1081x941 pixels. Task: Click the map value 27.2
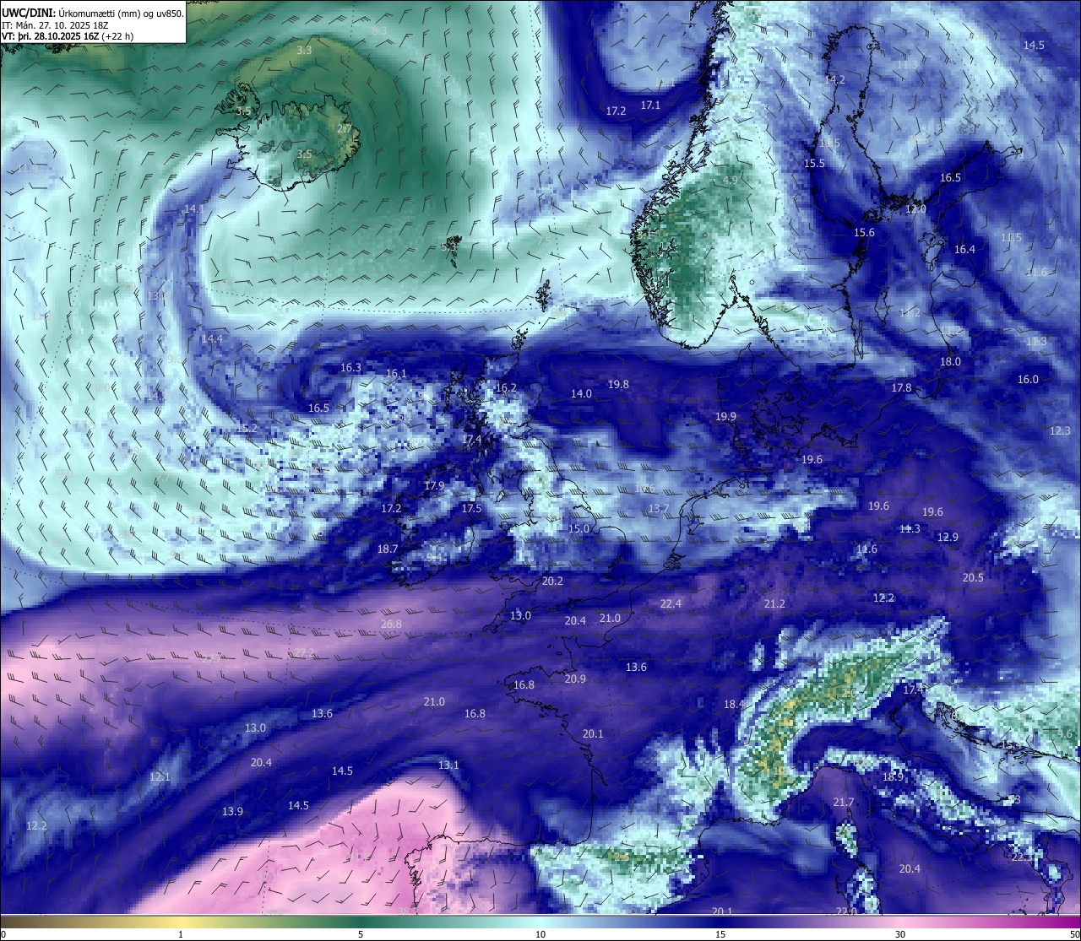pyautogui.click(x=304, y=653)
